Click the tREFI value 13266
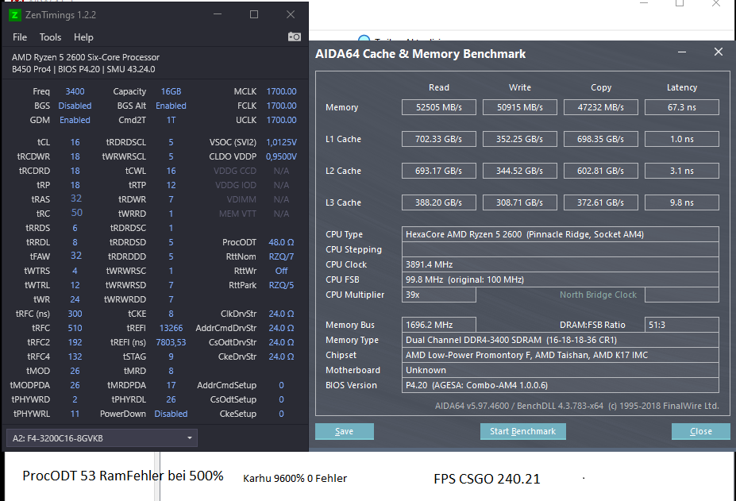The width and height of the screenshot is (736, 501). tap(171, 328)
